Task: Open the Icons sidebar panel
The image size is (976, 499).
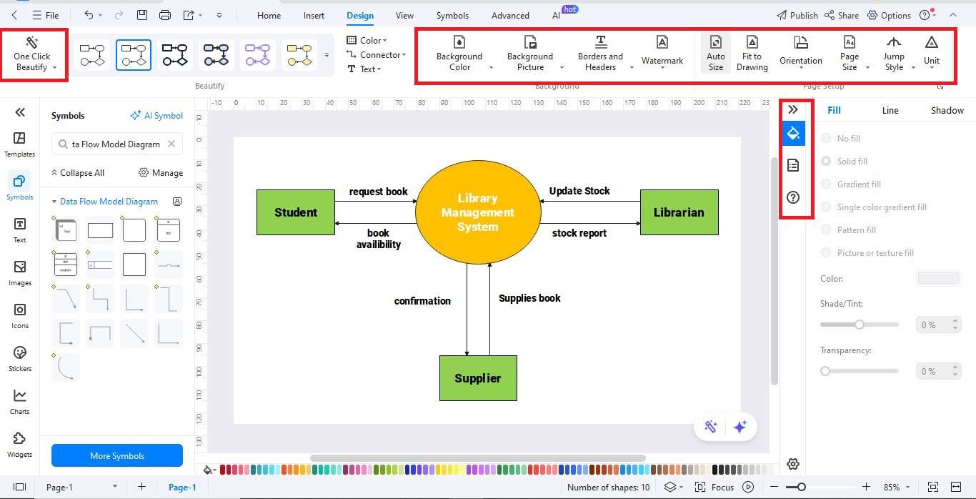Action: [20, 316]
